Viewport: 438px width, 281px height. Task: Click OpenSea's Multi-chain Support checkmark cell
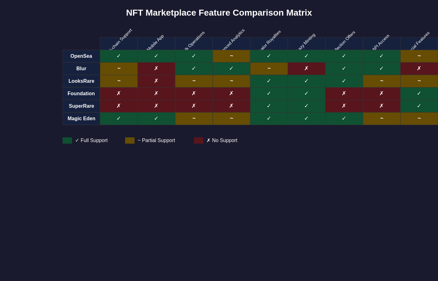pos(119,56)
